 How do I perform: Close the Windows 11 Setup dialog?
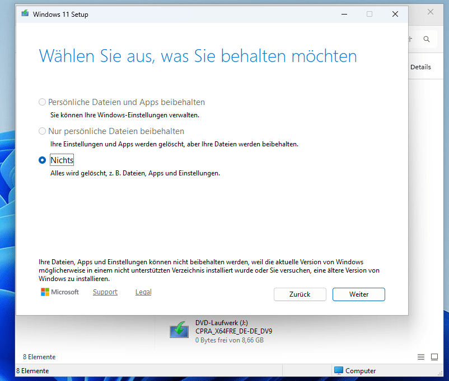[395, 14]
